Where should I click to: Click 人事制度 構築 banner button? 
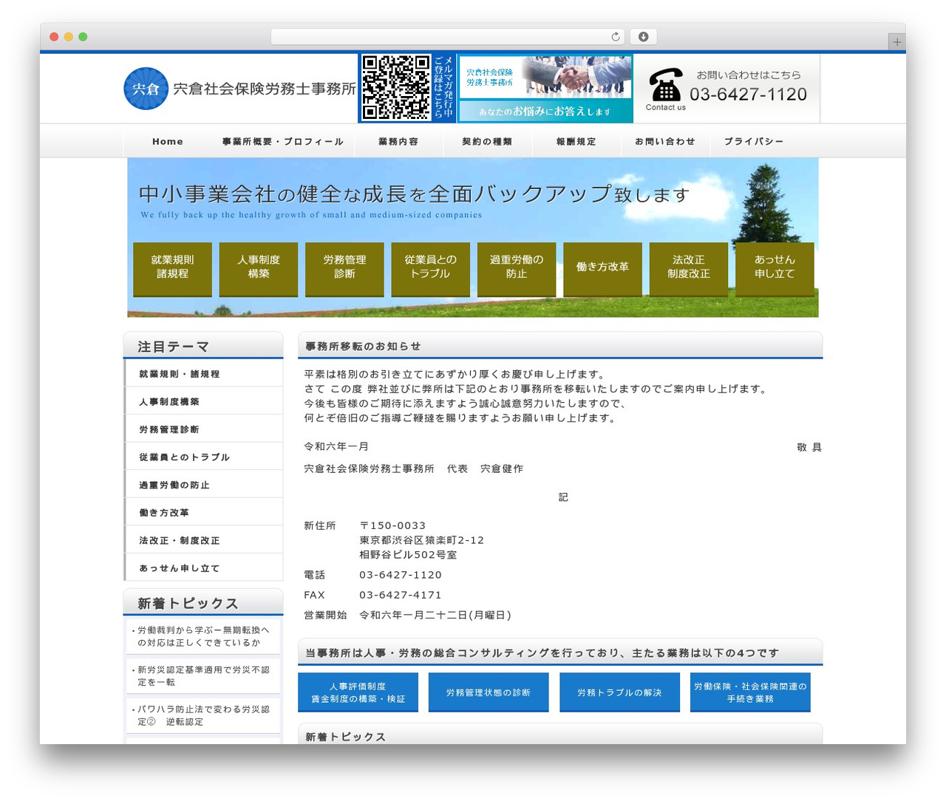(259, 270)
